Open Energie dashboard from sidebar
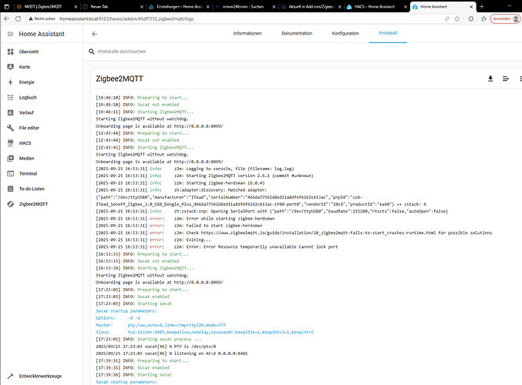The height and width of the screenshot is (385, 522). coord(26,82)
